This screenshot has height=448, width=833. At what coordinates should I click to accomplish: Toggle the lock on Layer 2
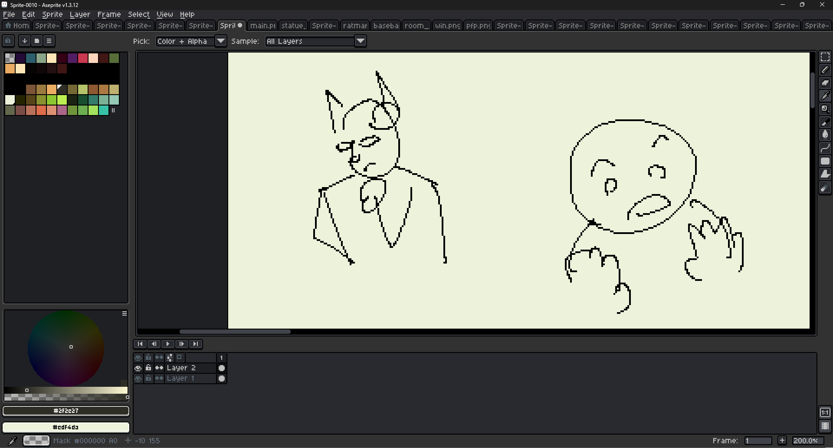click(x=148, y=368)
